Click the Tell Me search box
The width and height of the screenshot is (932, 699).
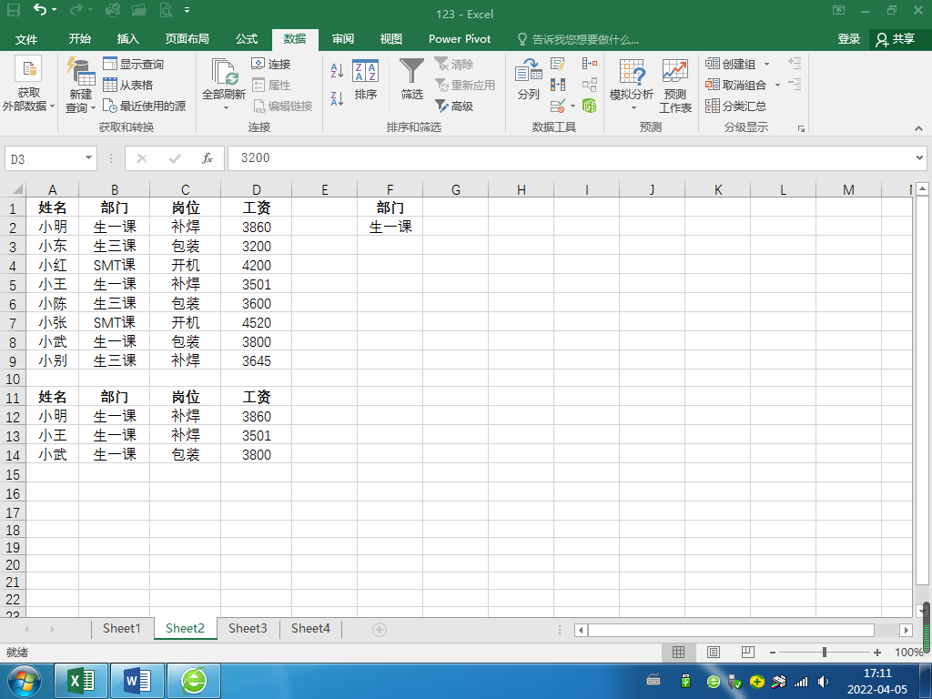click(x=578, y=40)
